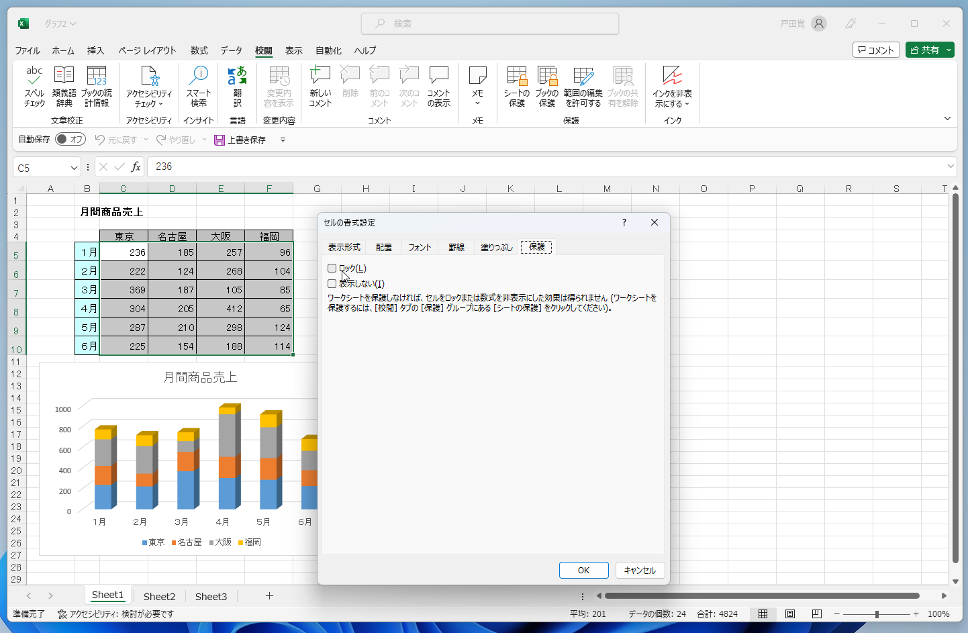Switch to the 塗りつぶし dialog tab
Image resolution: width=968 pixels, height=633 pixels.
click(x=496, y=247)
